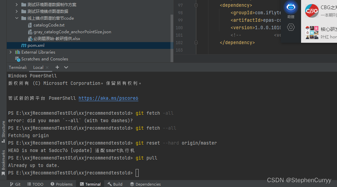Screen dimensions: 337x187
Task: Expand the External Libraries node
Action: (x=11, y=52)
